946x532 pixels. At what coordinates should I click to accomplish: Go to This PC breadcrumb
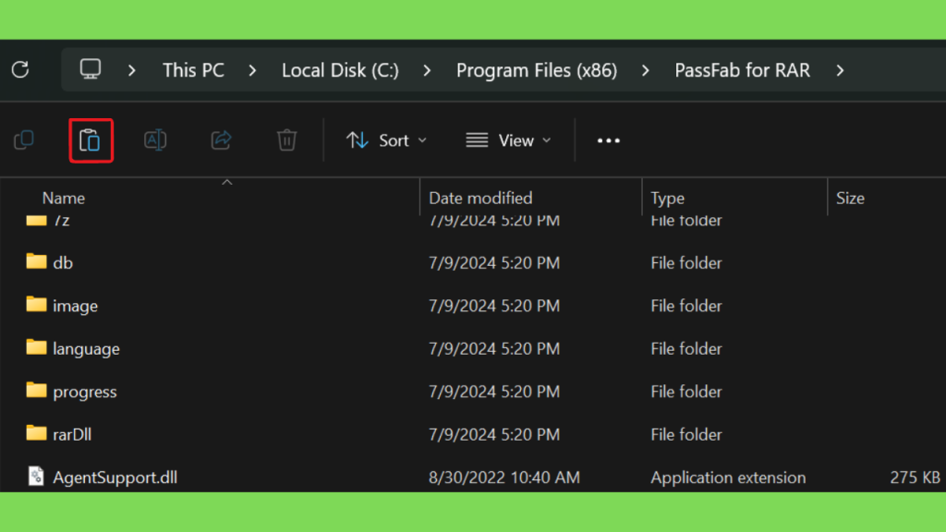193,70
